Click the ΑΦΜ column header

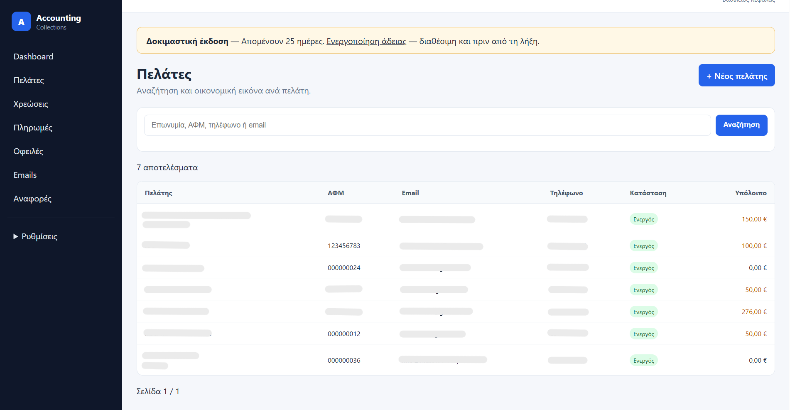pyautogui.click(x=336, y=193)
